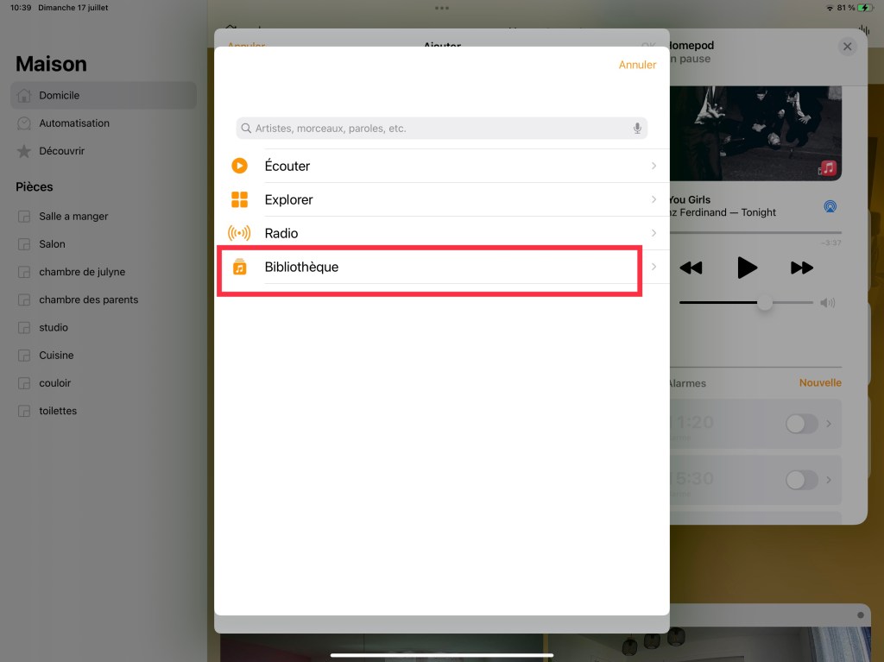
Task: Expand the Radio row chevron
Action: click(654, 233)
